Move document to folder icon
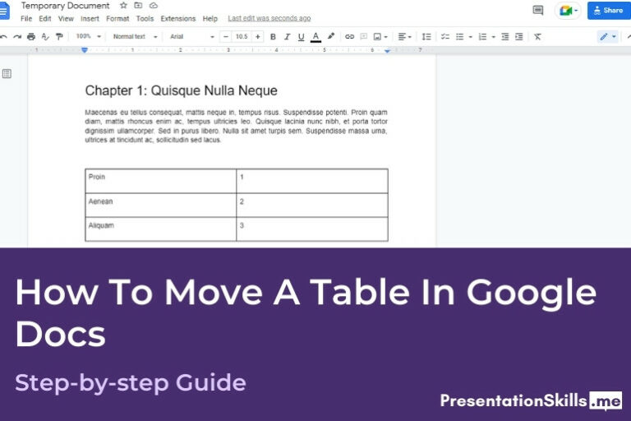The image size is (631, 421). 138,5
